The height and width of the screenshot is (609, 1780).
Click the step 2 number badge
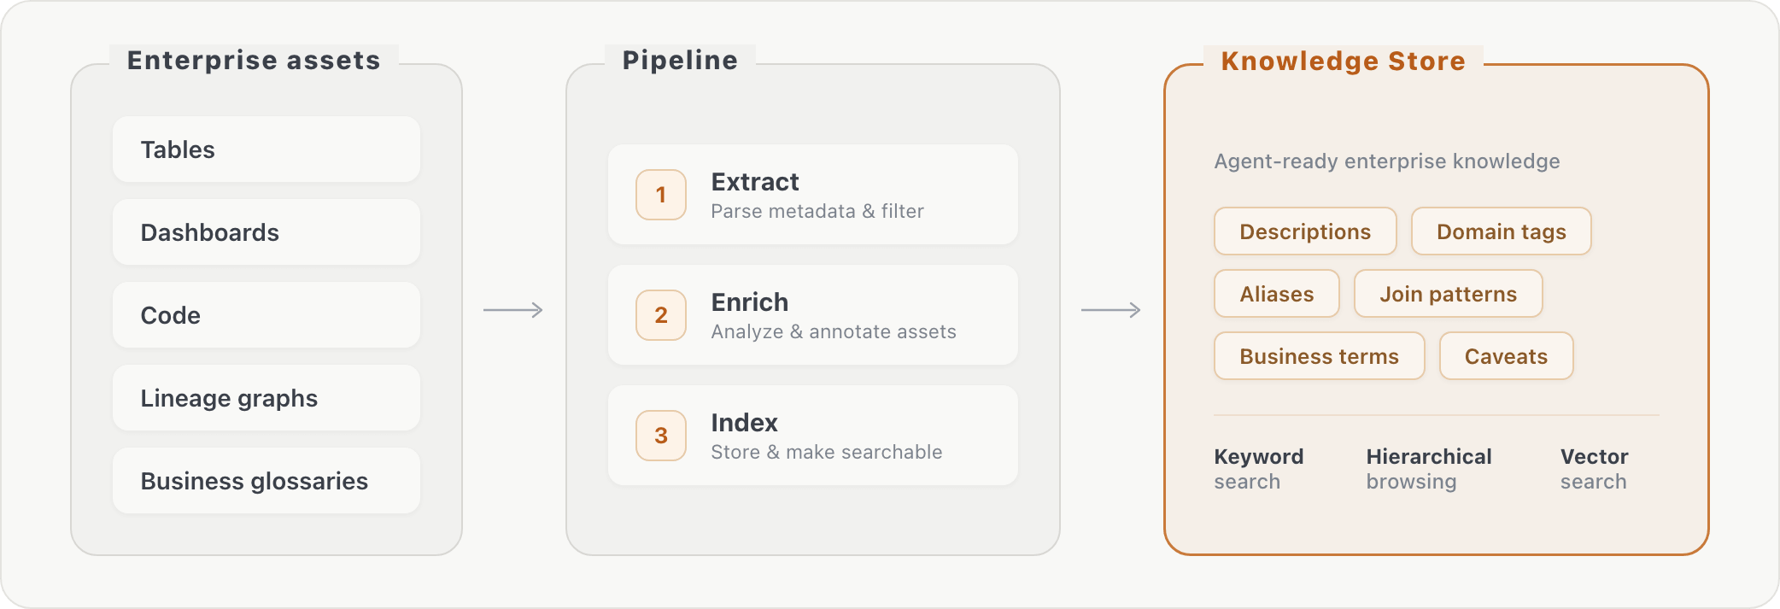pos(661,315)
